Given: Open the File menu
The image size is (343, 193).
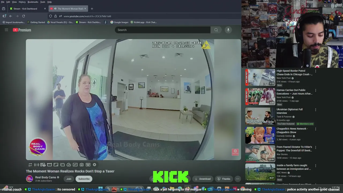Looking at the screenshot, I should (3, 2).
